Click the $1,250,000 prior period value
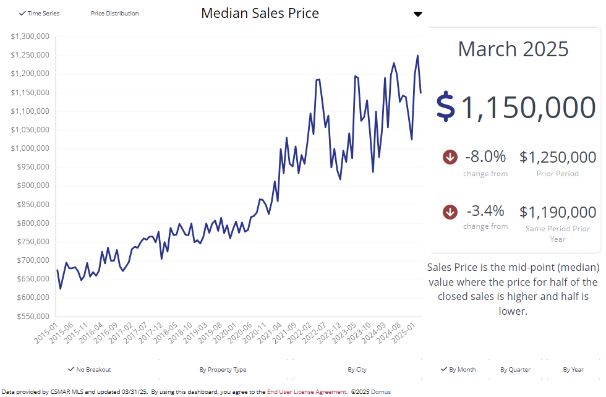The width and height of the screenshot is (606, 397). point(558,157)
